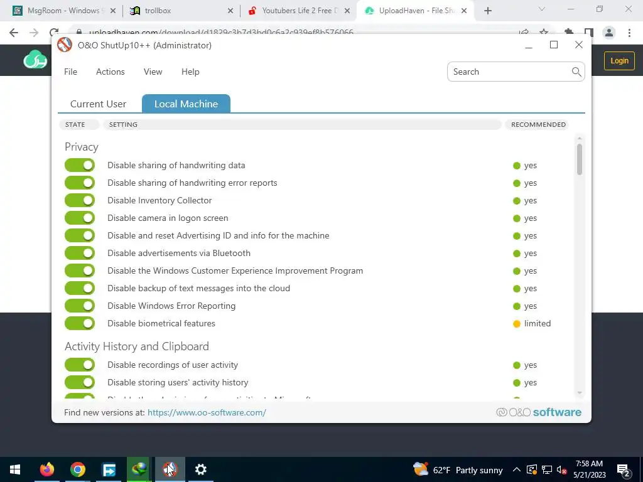Open the Actions menu
Image resolution: width=643 pixels, height=482 pixels.
tap(111, 72)
